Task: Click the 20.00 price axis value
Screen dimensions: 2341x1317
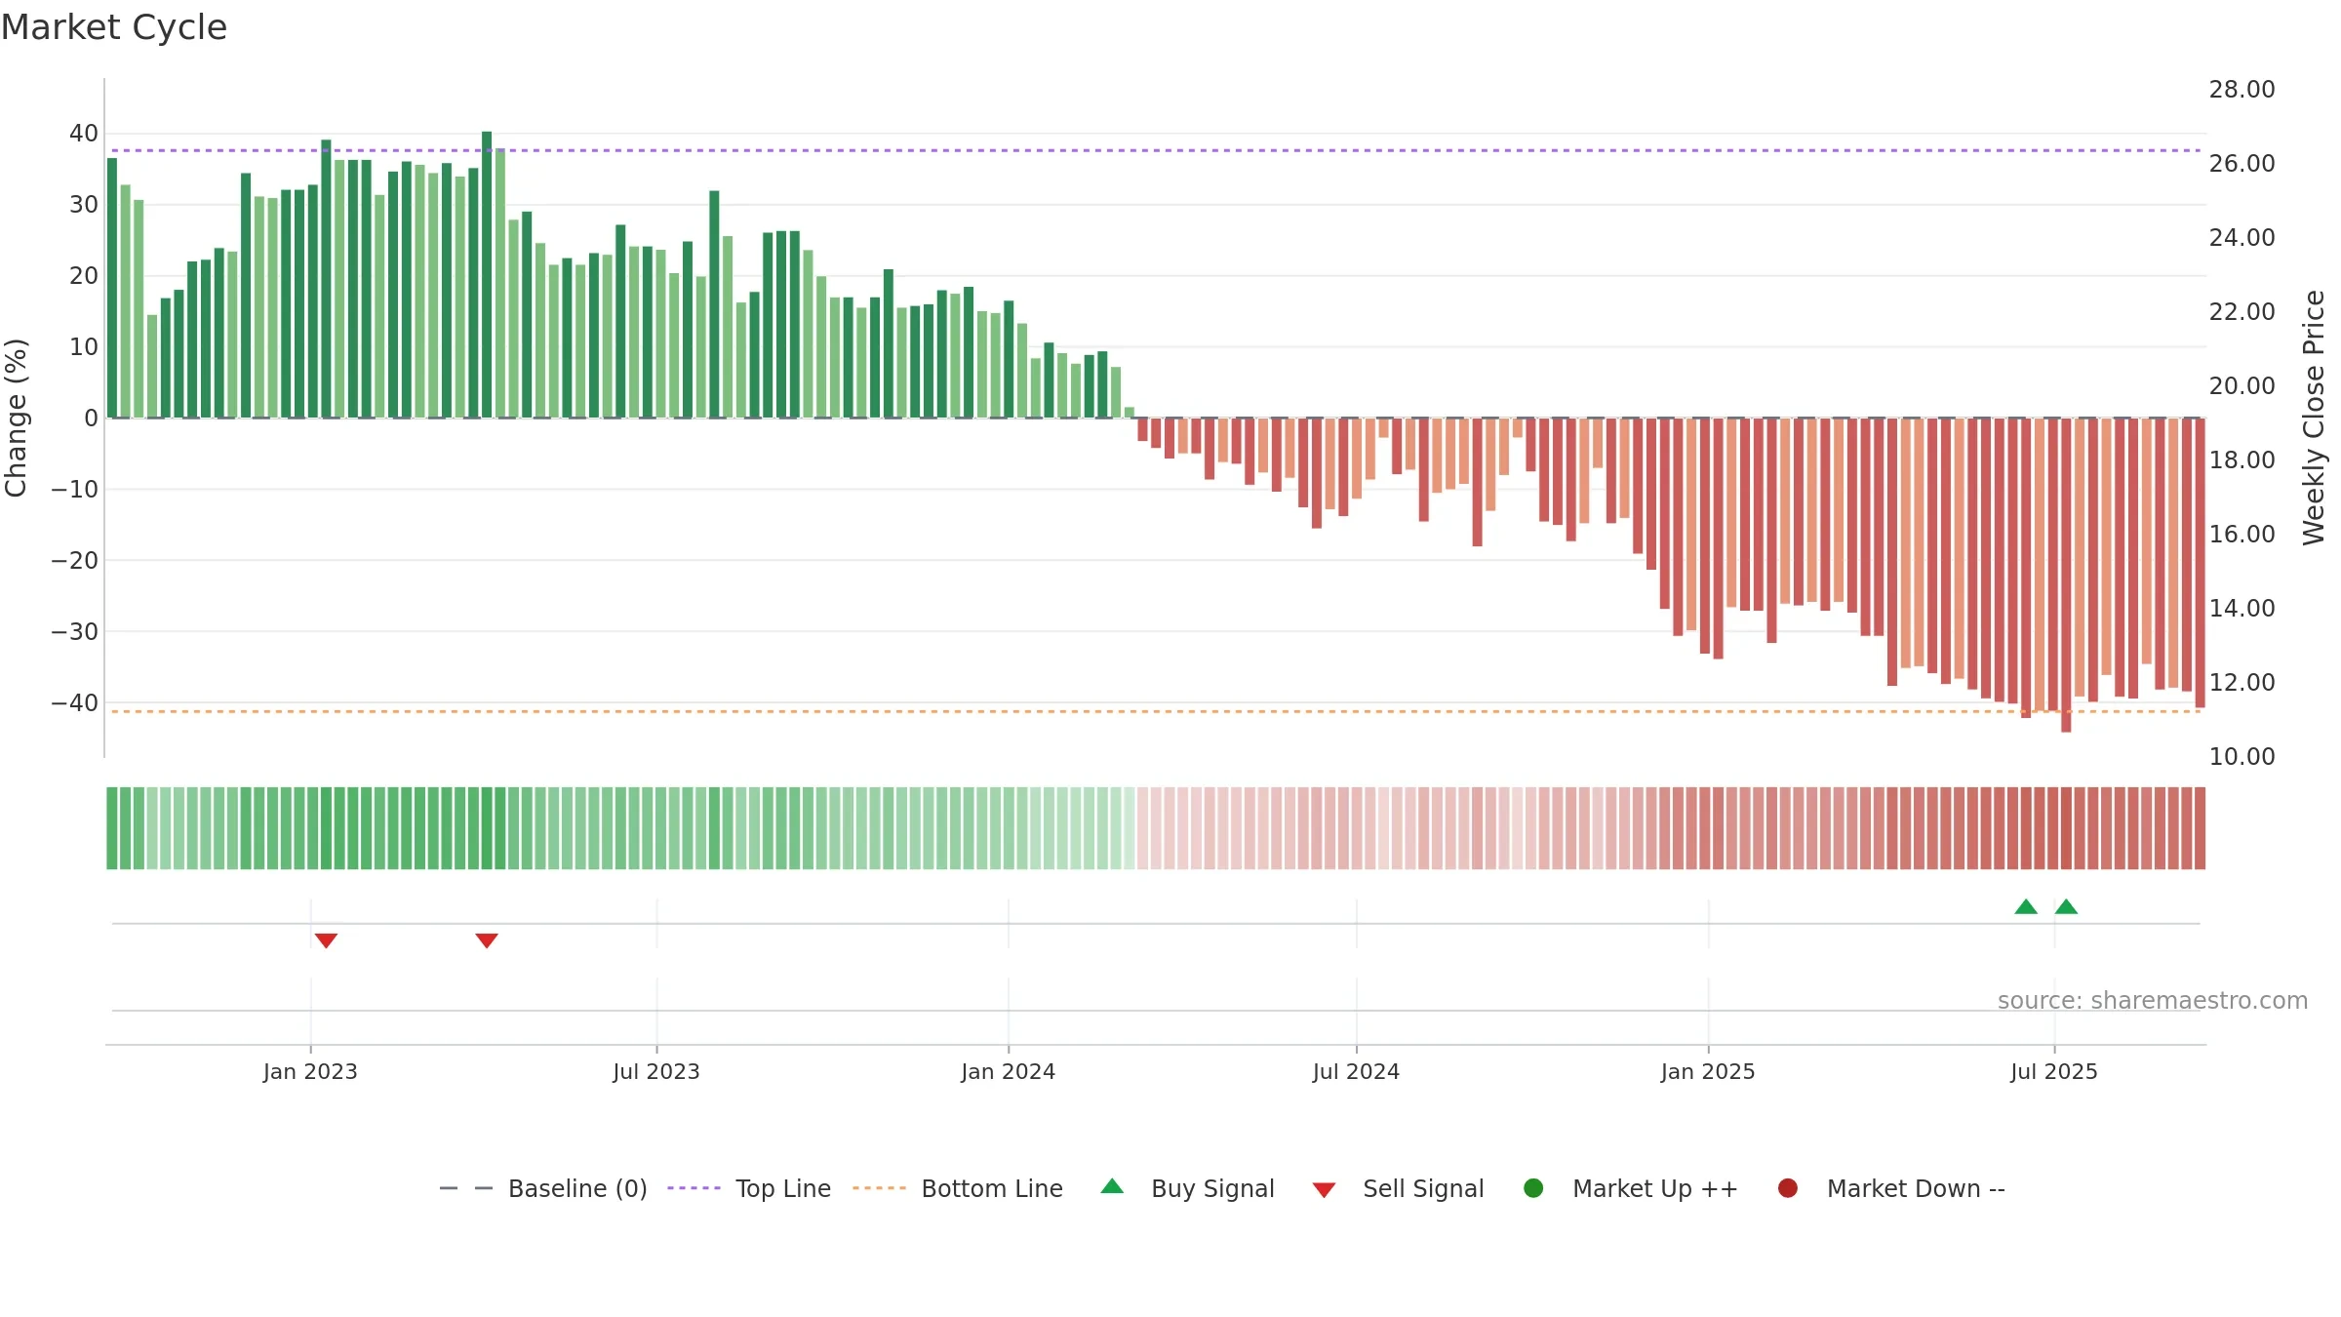Action: pos(2242,385)
